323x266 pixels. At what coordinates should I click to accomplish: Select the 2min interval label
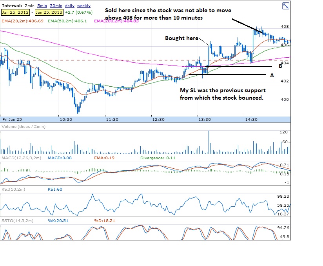click(29, 6)
